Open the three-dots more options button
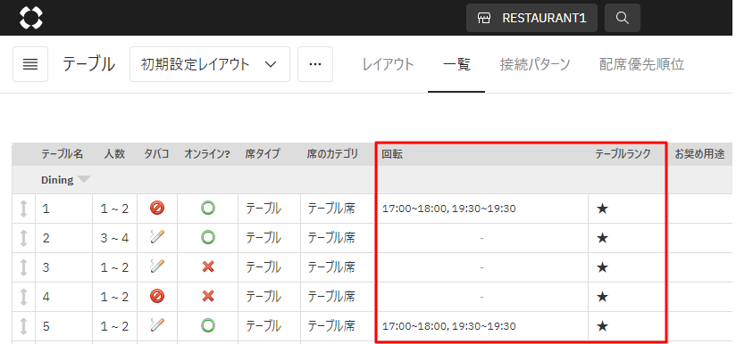736x344 pixels. point(315,64)
